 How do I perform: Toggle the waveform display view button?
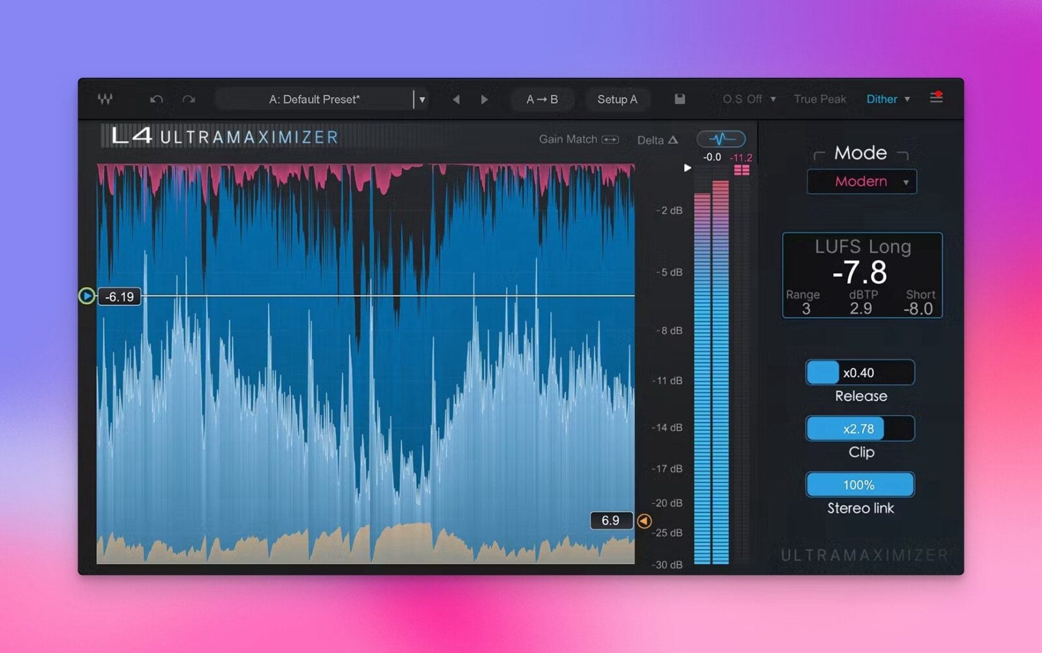click(721, 139)
